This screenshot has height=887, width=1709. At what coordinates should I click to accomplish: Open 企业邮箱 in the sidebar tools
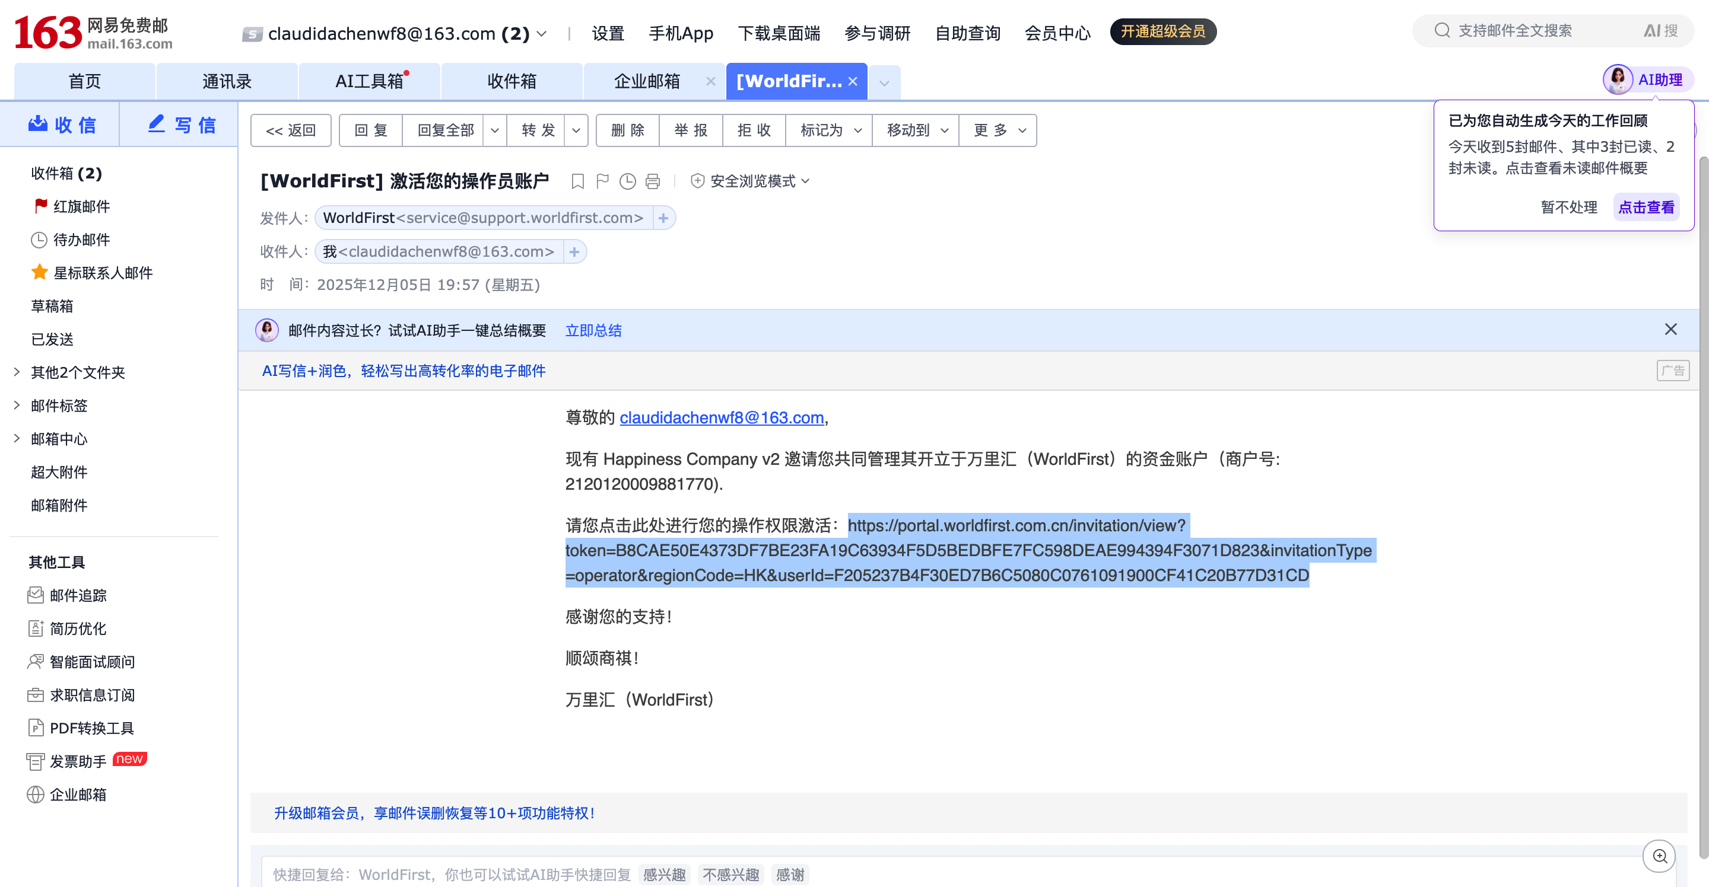(67, 794)
